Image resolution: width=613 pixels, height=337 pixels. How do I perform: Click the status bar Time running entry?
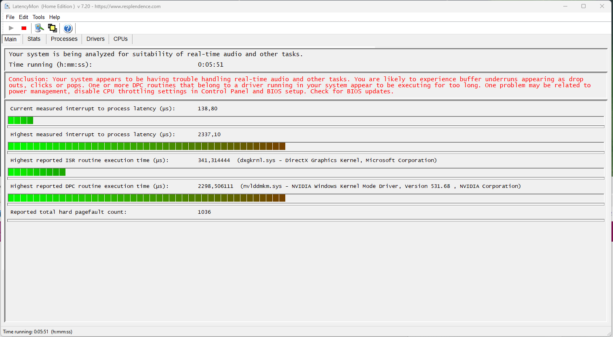(x=38, y=332)
